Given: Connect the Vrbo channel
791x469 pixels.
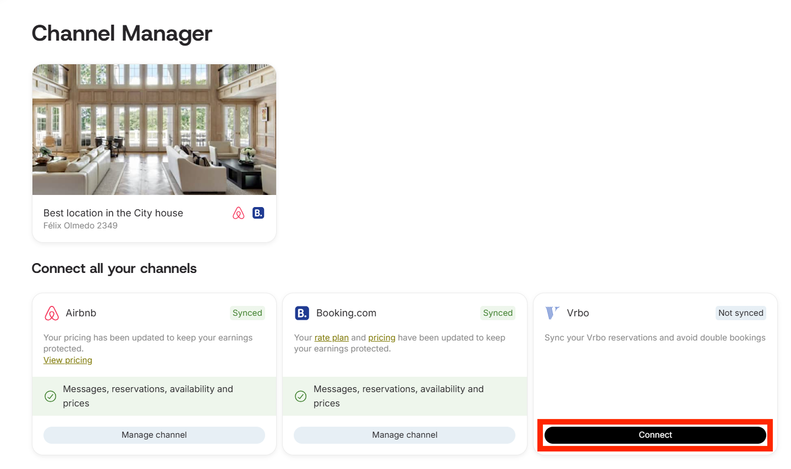Looking at the screenshot, I should click(x=655, y=435).
